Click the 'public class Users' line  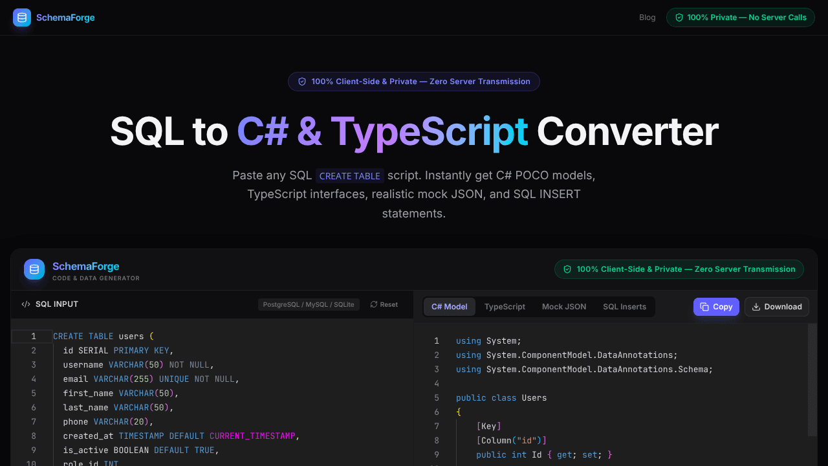(x=501, y=398)
